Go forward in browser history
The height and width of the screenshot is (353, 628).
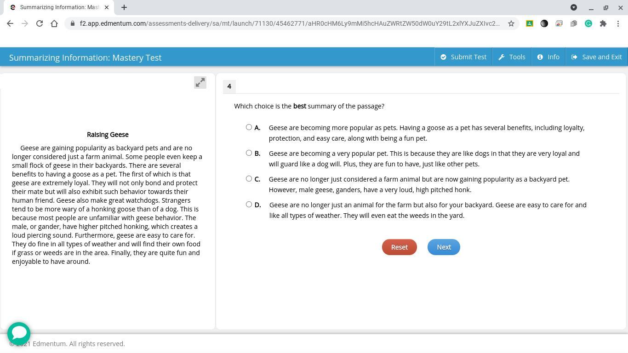coord(25,23)
